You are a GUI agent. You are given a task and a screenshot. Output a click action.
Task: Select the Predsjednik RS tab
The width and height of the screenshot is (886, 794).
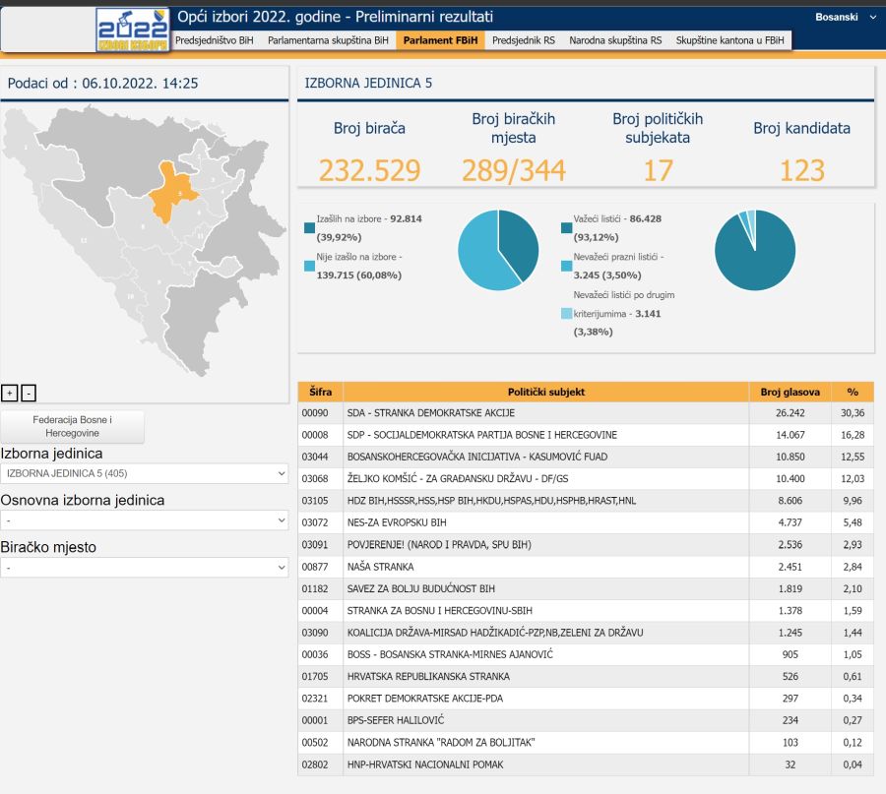(526, 40)
